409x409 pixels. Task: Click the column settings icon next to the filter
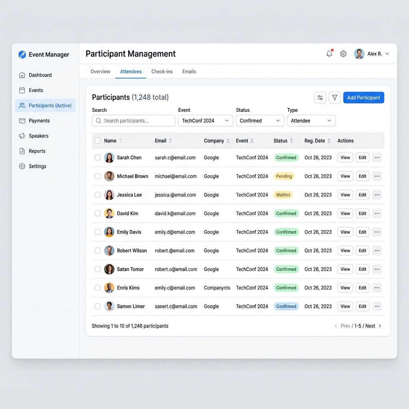coord(320,97)
